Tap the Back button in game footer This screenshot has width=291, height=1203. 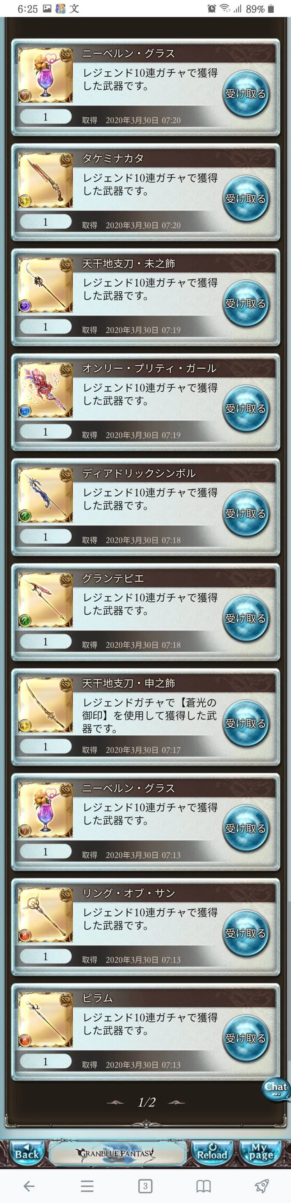pos(26,1153)
